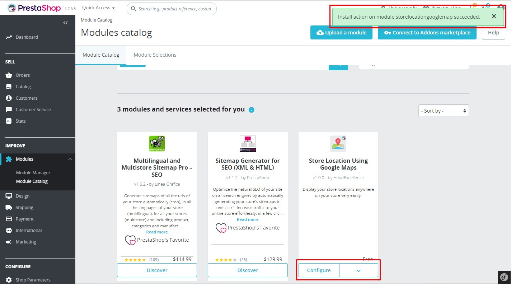511x284 pixels.
Task: Click the Catalog store icon
Action: [x=9, y=86]
